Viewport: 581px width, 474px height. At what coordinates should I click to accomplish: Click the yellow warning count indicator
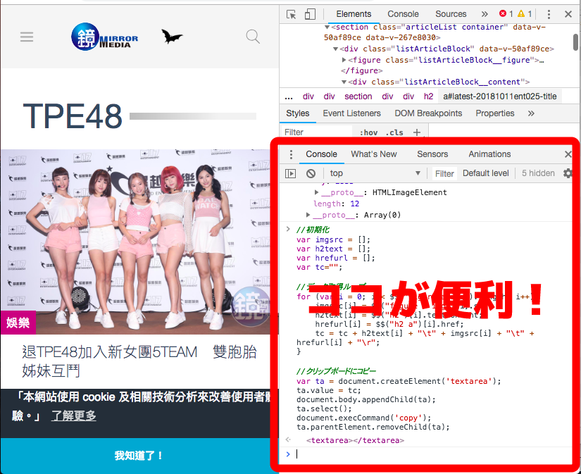[x=525, y=13]
